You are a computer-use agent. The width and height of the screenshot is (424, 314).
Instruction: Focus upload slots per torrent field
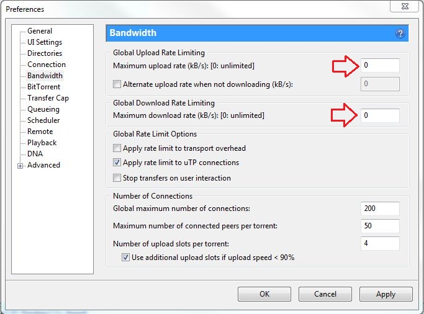point(380,243)
